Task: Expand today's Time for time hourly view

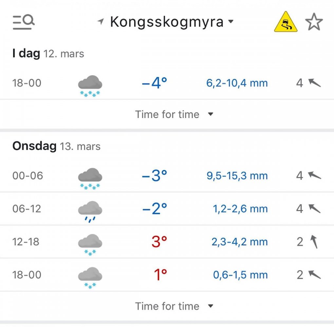Action: [174, 114]
